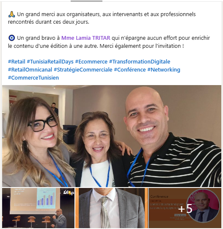Click the #Conférence hashtag
Image resolution: width=223 pixels, height=229 pixels.
[129, 70]
